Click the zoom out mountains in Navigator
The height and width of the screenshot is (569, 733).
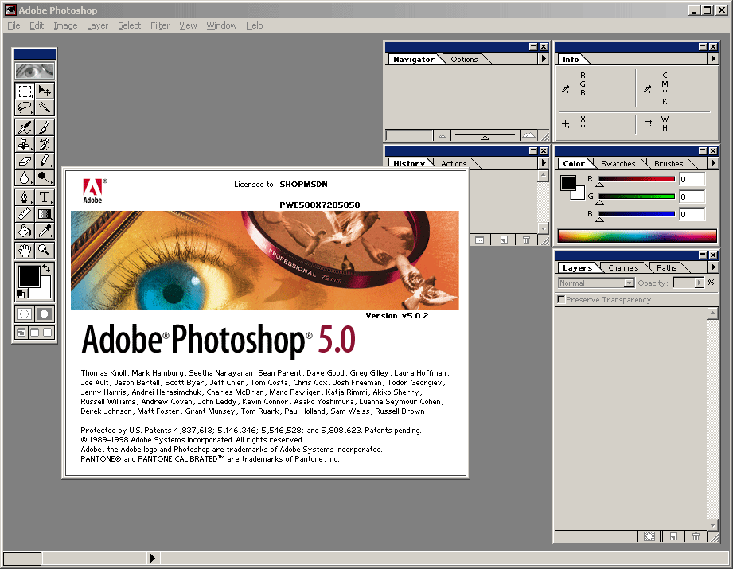point(442,136)
